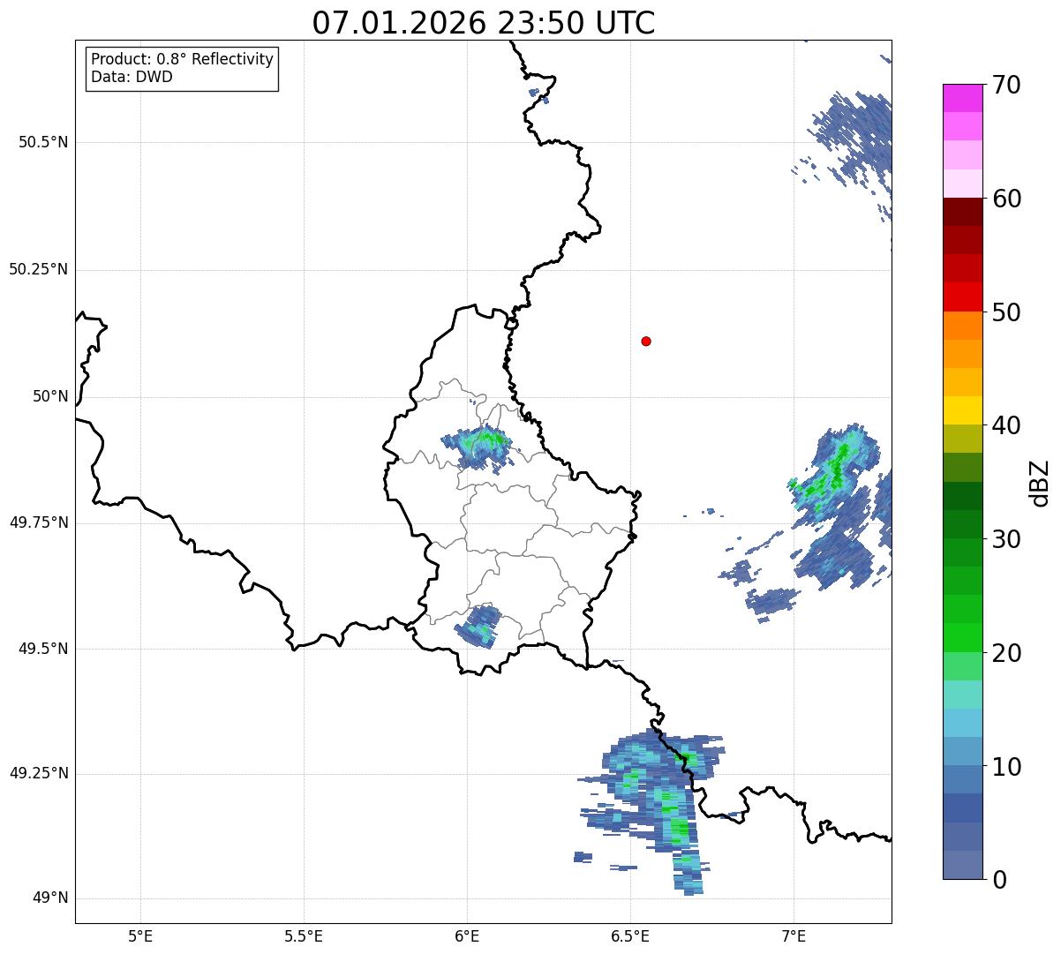Click the radar echo in northern Luxembourg

[478, 447]
